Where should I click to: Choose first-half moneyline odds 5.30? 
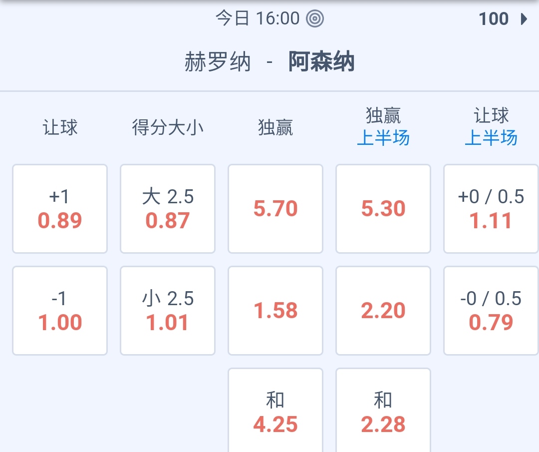pos(383,209)
